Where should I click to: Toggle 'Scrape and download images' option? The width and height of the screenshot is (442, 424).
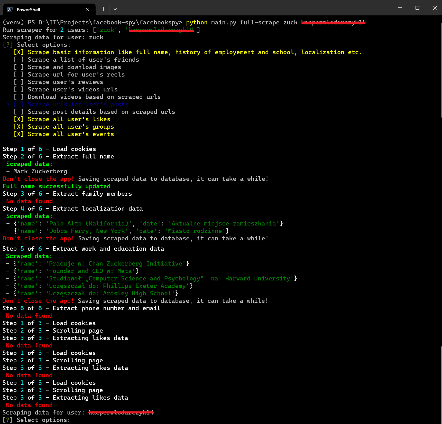67,67
